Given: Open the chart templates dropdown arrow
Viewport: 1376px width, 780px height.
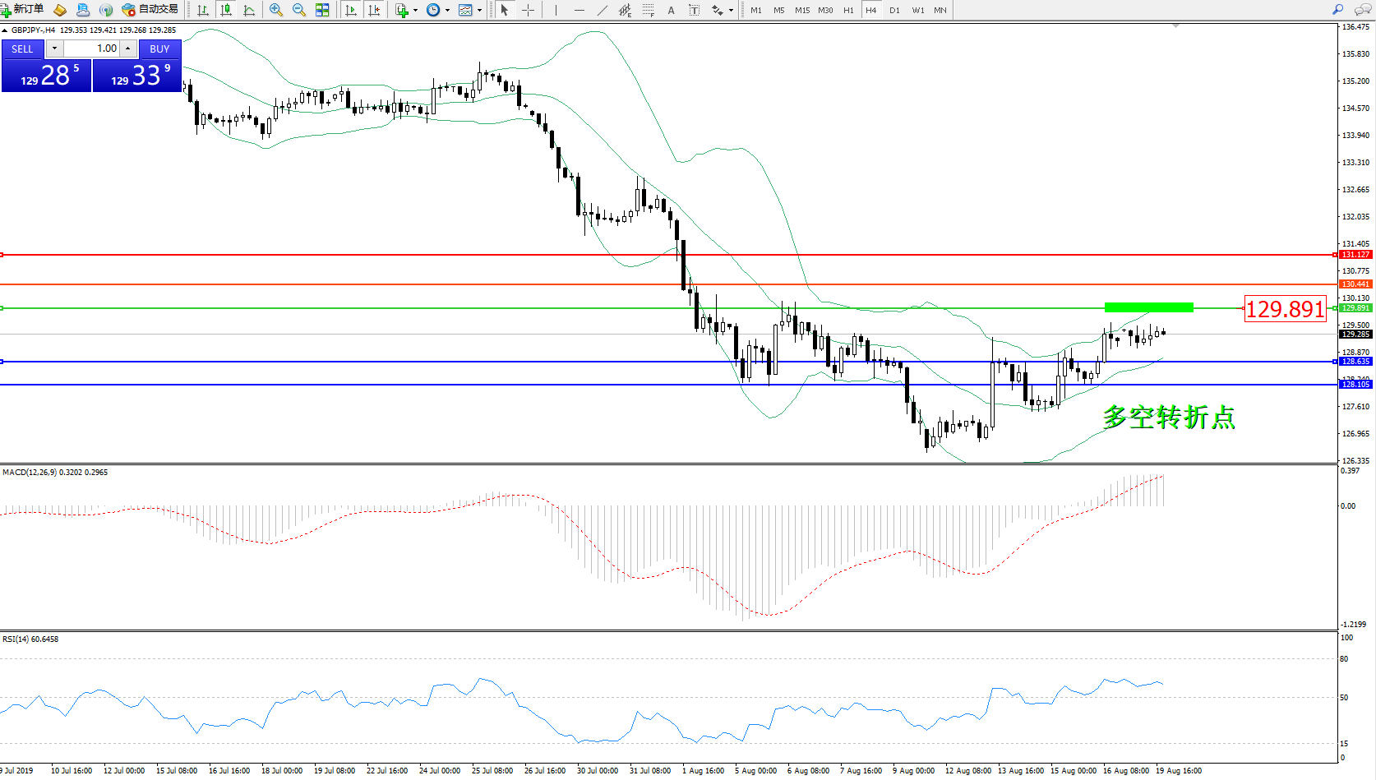Looking at the screenshot, I should (480, 11).
